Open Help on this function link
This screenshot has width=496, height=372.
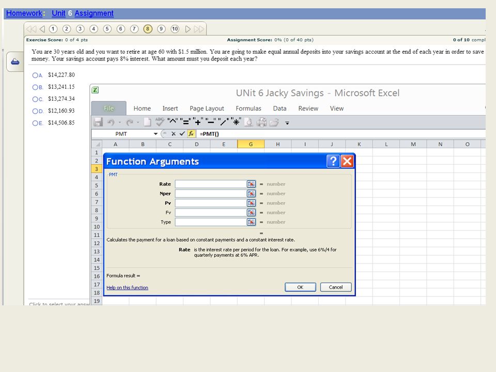pyautogui.click(x=127, y=288)
